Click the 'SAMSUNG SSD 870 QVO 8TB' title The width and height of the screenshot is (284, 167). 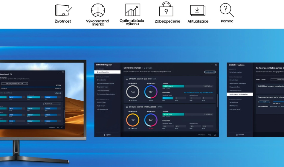coord(140,79)
